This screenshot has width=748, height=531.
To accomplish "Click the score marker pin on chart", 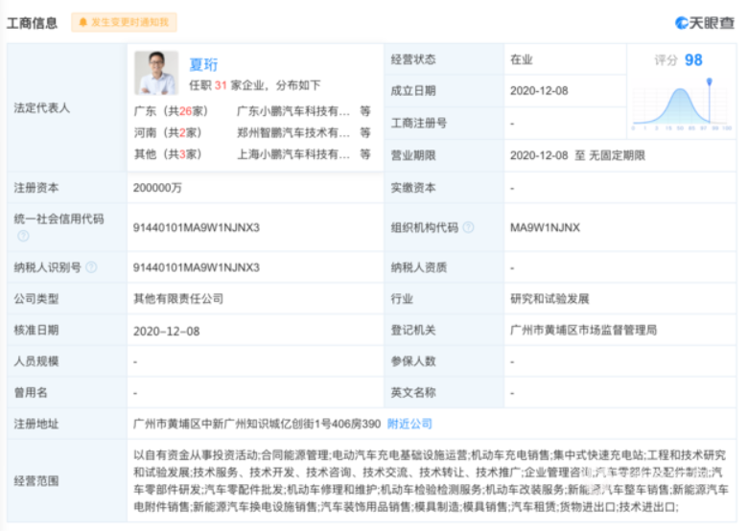I will tap(710, 82).
